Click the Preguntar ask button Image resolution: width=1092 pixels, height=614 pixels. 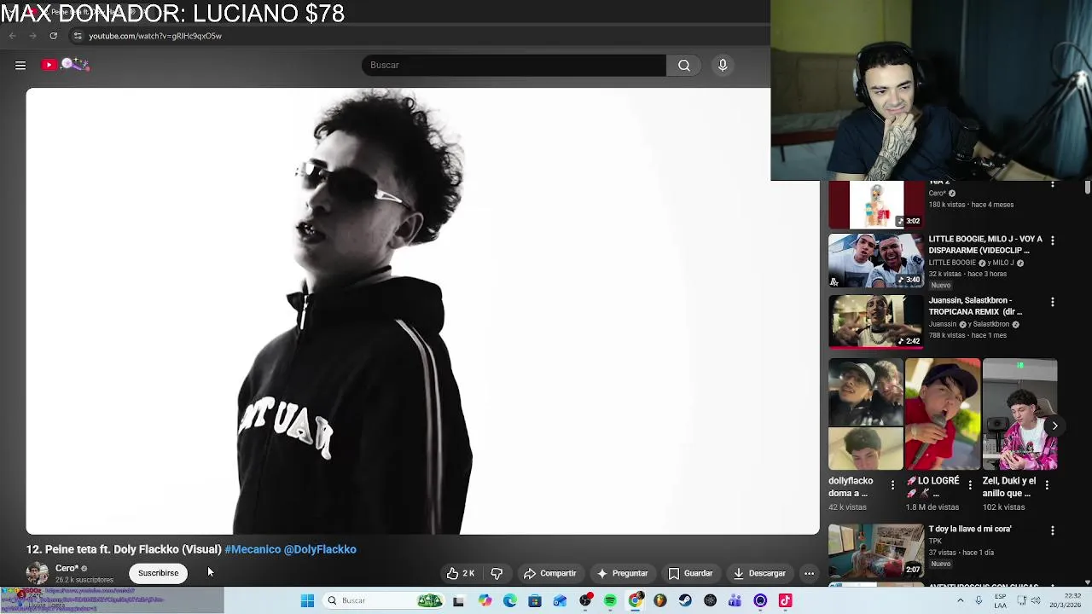pos(622,573)
